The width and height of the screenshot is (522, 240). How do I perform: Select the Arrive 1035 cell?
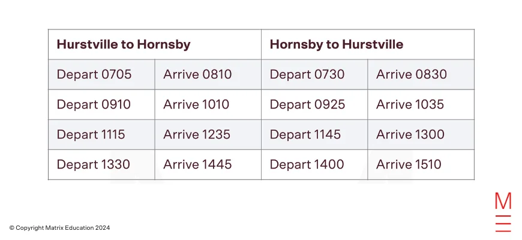(421, 104)
